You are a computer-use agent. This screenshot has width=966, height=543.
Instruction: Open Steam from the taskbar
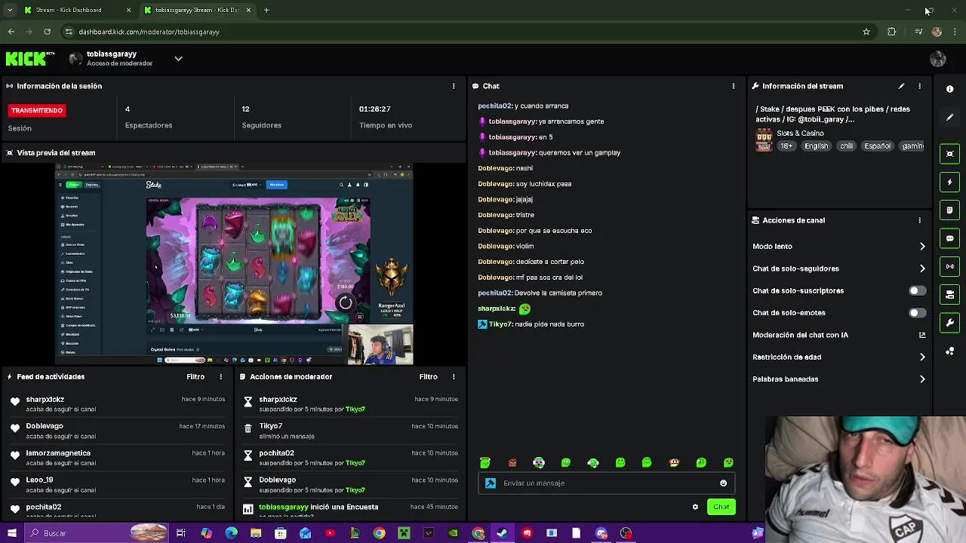pos(502,533)
